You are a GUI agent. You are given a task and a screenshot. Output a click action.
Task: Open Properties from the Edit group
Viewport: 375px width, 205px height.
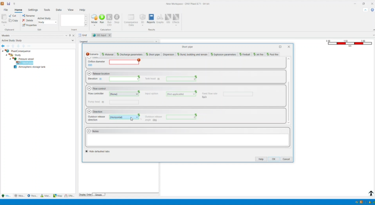(x=29, y=25)
